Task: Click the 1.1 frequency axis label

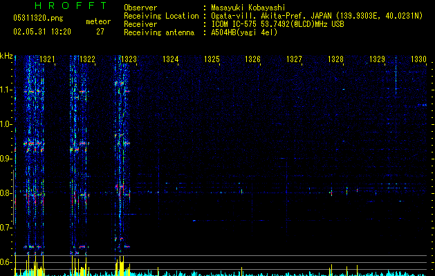Action: tap(6, 90)
